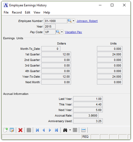133x142 pixels.
Task: Follow the Vacation Pay link
Action: pos(73,32)
